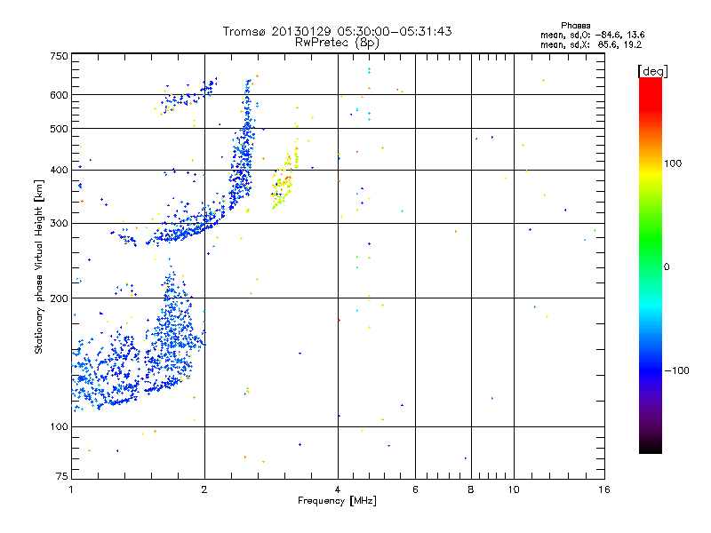Click the y-axis tick label '75'
This screenshot has height=533, width=711.
pyautogui.click(x=62, y=476)
